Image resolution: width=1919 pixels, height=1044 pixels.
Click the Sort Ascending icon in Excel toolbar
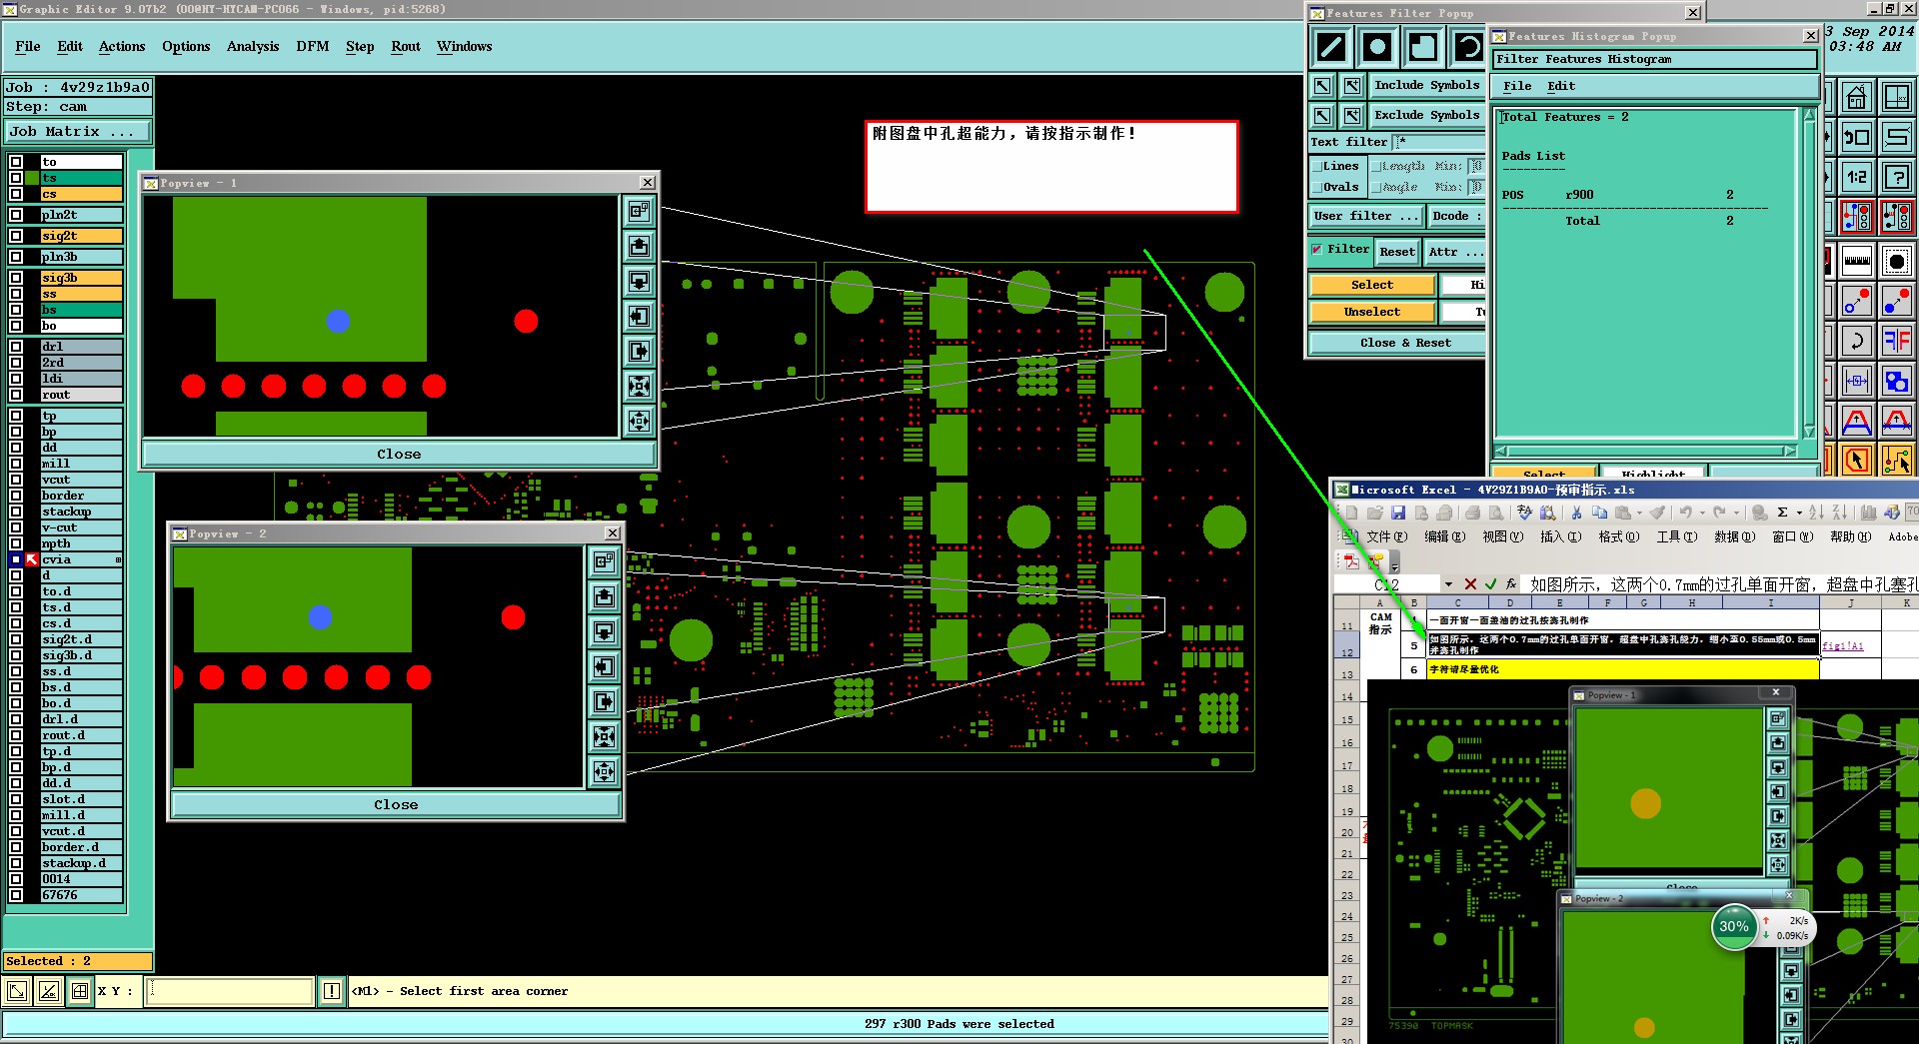click(x=1816, y=513)
